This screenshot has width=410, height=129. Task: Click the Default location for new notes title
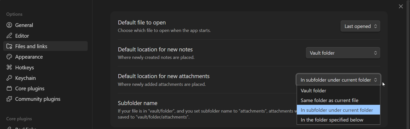tap(155, 49)
